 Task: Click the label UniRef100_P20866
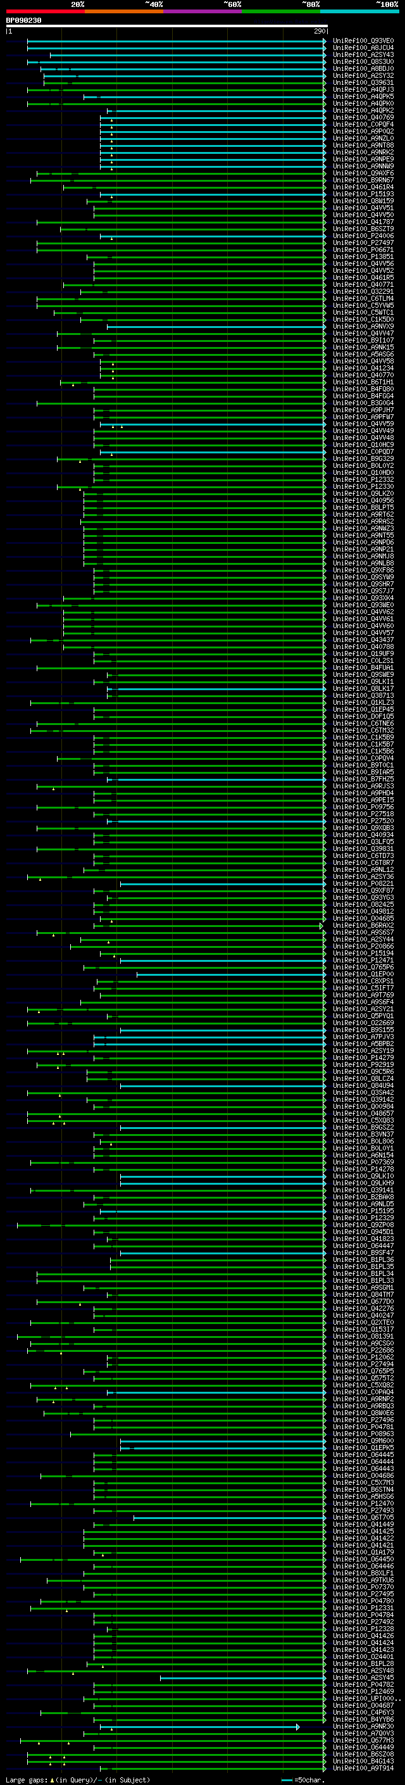pyautogui.click(x=363, y=947)
